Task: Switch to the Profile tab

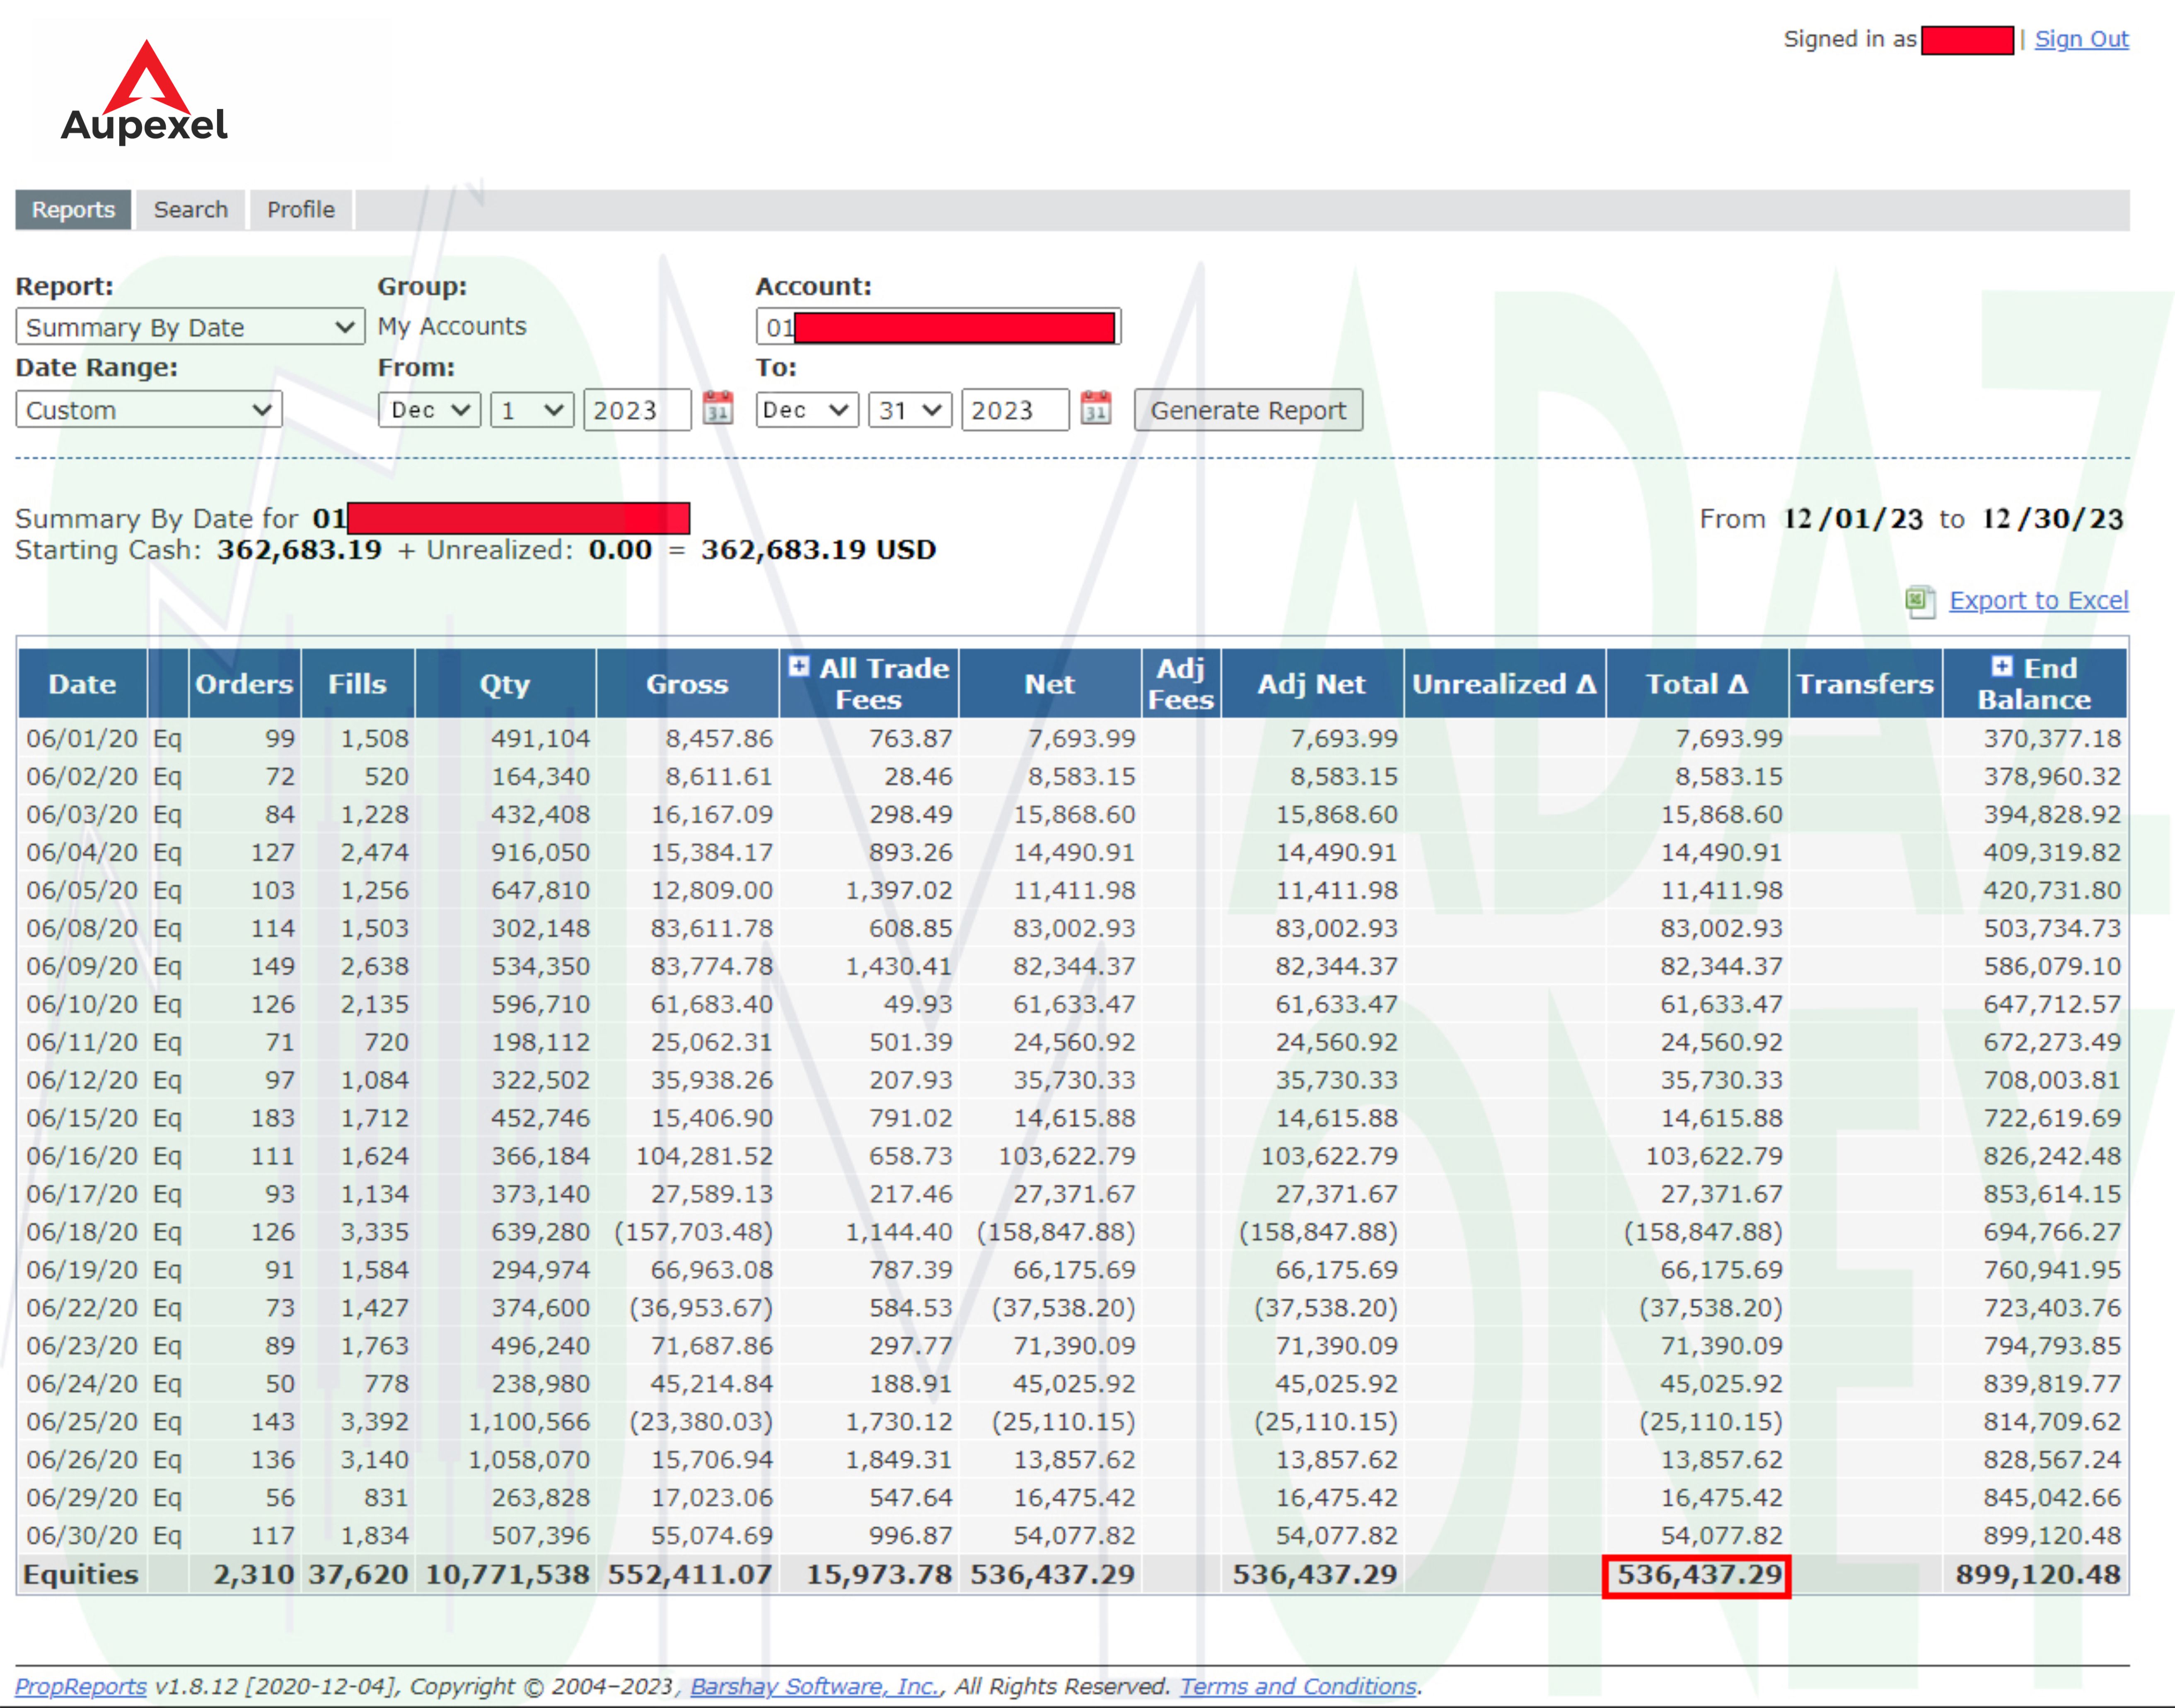Action: pyautogui.click(x=301, y=210)
